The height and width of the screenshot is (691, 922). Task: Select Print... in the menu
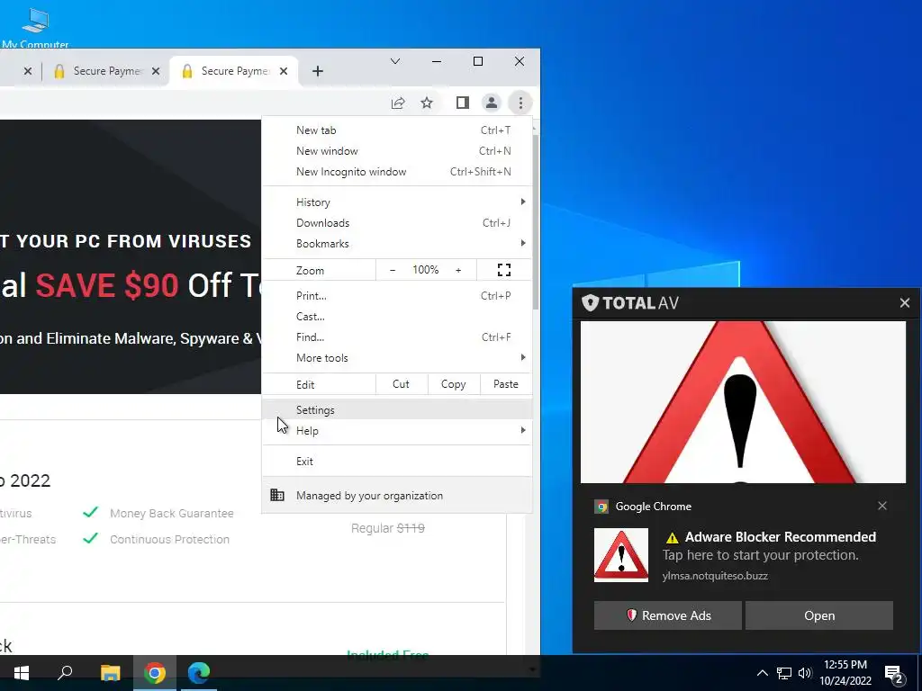pos(397,295)
